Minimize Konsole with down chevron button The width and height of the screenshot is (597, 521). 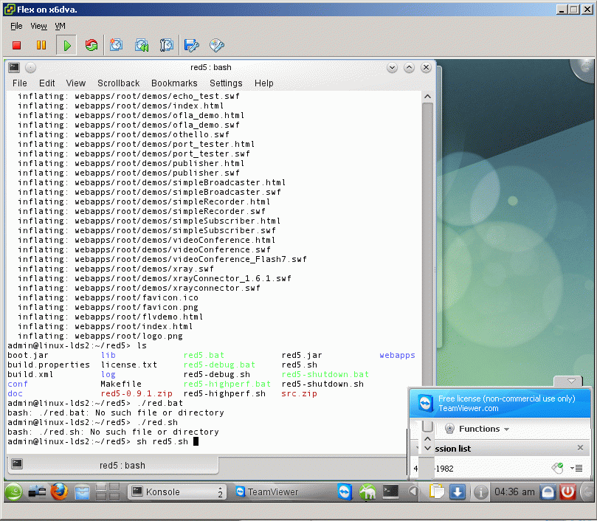(x=392, y=67)
